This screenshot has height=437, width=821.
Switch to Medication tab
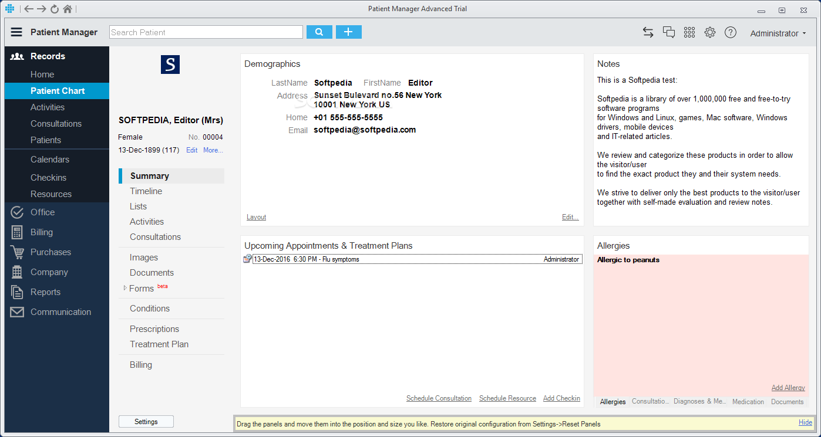point(748,402)
